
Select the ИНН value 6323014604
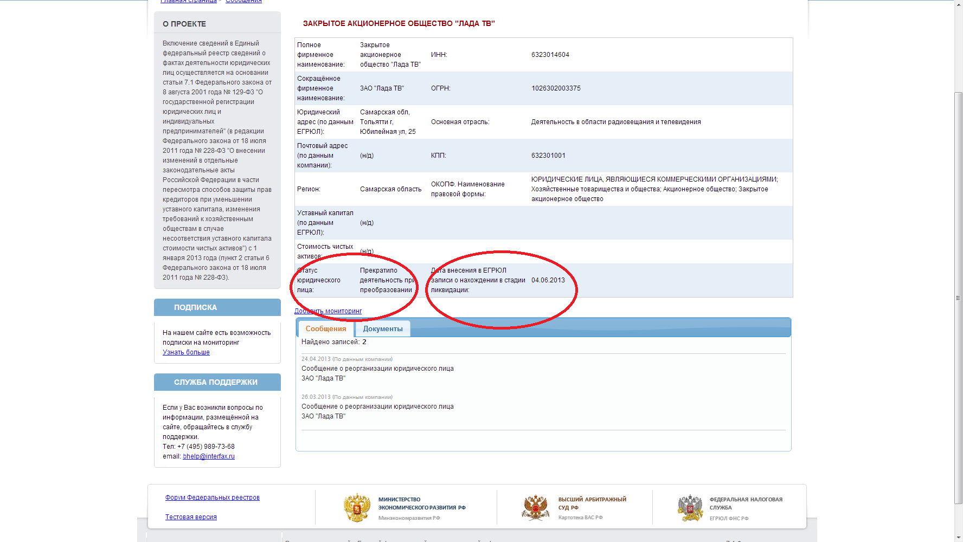click(550, 55)
